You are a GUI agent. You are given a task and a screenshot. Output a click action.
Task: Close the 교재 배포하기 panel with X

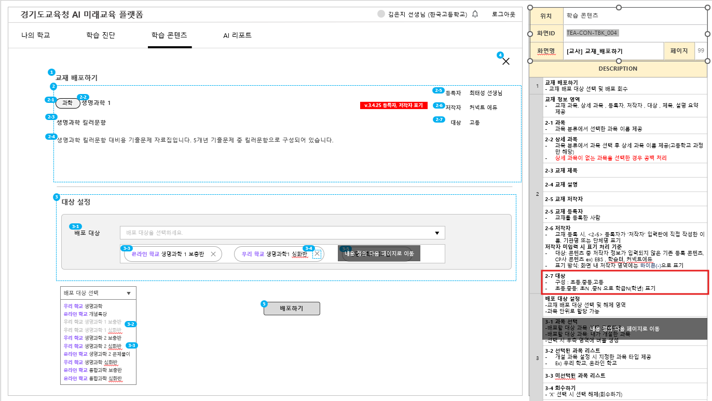point(506,61)
